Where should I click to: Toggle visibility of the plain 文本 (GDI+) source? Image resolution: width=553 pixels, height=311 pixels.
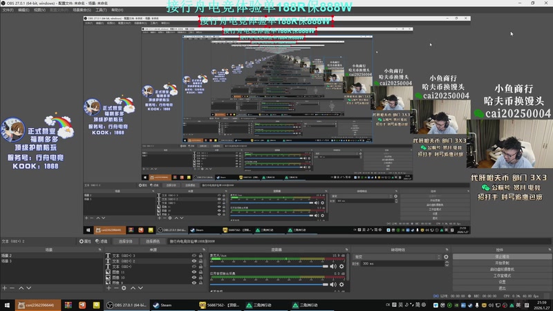[194, 267]
